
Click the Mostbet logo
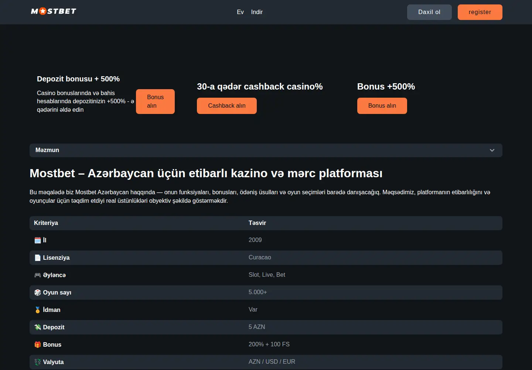pyautogui.click(x=54, y=11)
